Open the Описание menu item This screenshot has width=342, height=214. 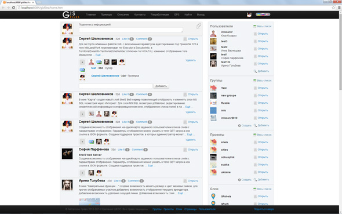123,14
